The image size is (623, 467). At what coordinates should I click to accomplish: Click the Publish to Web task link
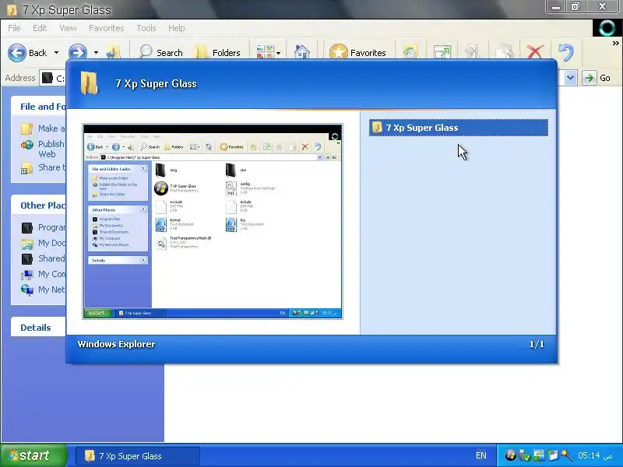43,149
